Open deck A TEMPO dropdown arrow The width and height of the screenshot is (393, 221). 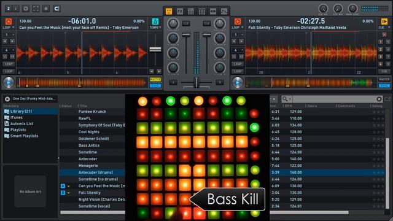click(160, 27)
